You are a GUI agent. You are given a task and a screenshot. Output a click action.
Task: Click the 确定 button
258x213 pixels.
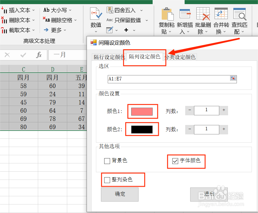pos(119,194)
